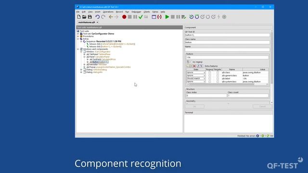This screenshot has width=308, height=173.
Task: Toggle Negate checkbox for qfs:class row
Action: point(218,73)
